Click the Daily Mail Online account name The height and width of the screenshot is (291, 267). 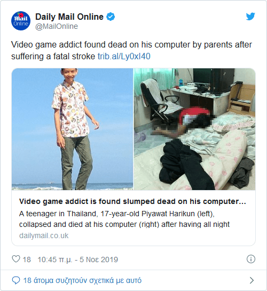tap(69, 17)
